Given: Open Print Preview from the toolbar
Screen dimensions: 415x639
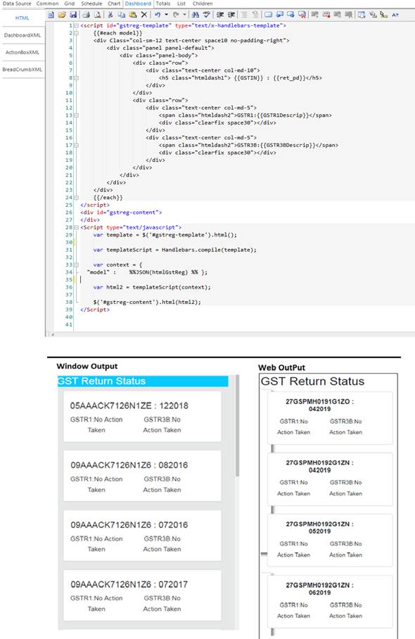Looking at the screenshot, I should (x=98, y=15).
